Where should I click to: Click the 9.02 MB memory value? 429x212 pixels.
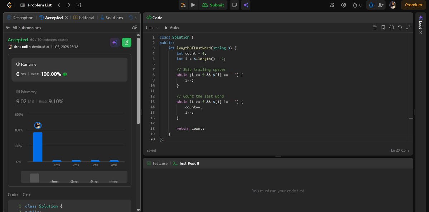point(25,102)
